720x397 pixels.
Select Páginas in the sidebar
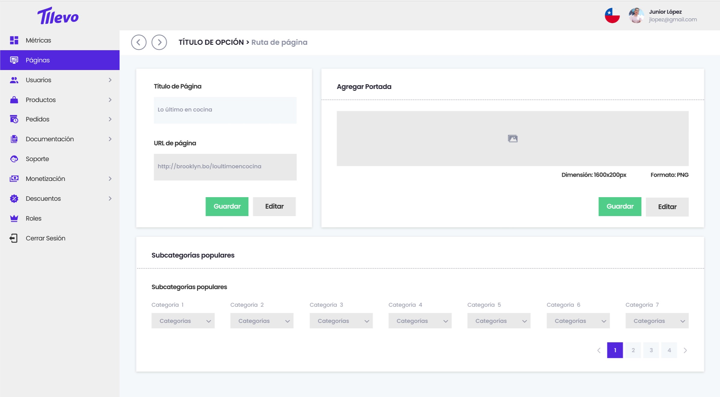pyautogui.click(x=60, y=60)
